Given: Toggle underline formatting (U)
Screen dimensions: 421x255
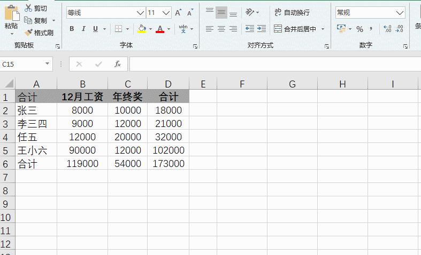Looking at the screenshot, I should 95,29.
